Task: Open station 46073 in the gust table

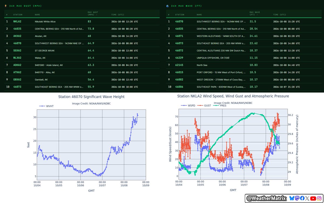Action: point(17,87)
